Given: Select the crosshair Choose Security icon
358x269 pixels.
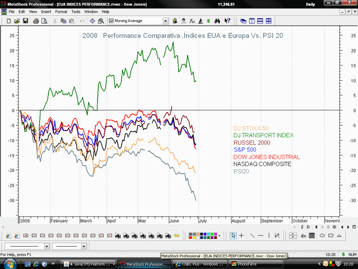Looking at the screenshot, I should [x=92, y=21].
